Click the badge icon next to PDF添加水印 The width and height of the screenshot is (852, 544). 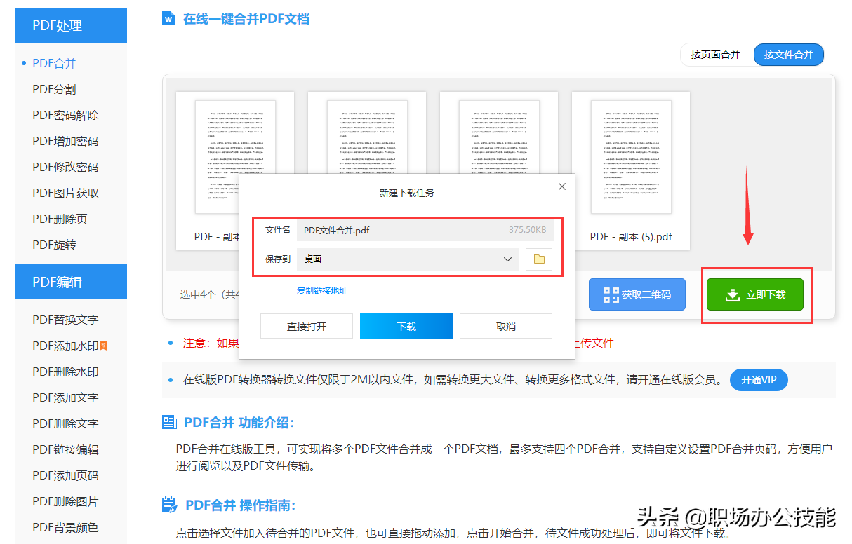pyautogui.click(x=103, y=346)
